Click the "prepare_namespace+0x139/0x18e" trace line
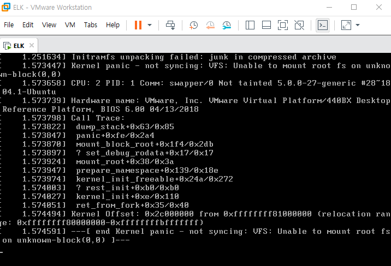Screen dimensions: 391x266 tap(147, 171)
